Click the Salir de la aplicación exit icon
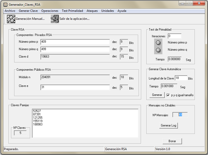 tap(55, 19)
